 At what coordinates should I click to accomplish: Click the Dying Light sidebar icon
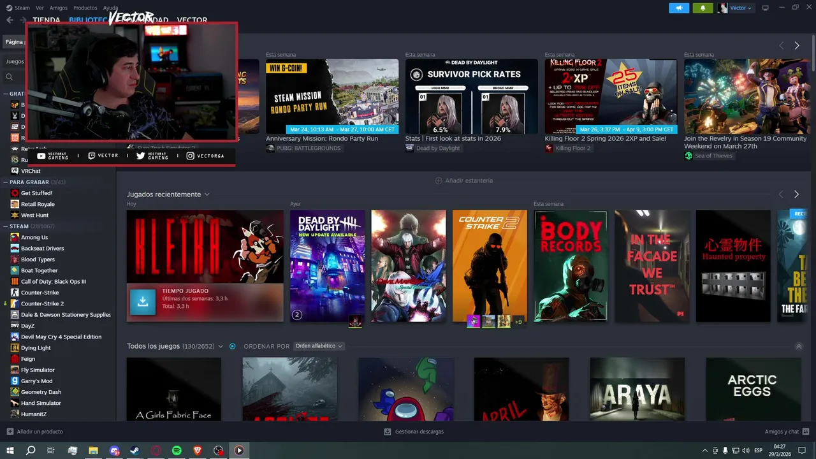pos(15,348)
